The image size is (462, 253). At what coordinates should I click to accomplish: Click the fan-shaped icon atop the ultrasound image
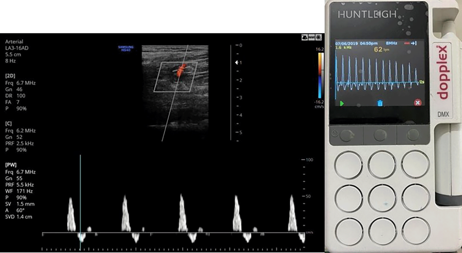319,37
